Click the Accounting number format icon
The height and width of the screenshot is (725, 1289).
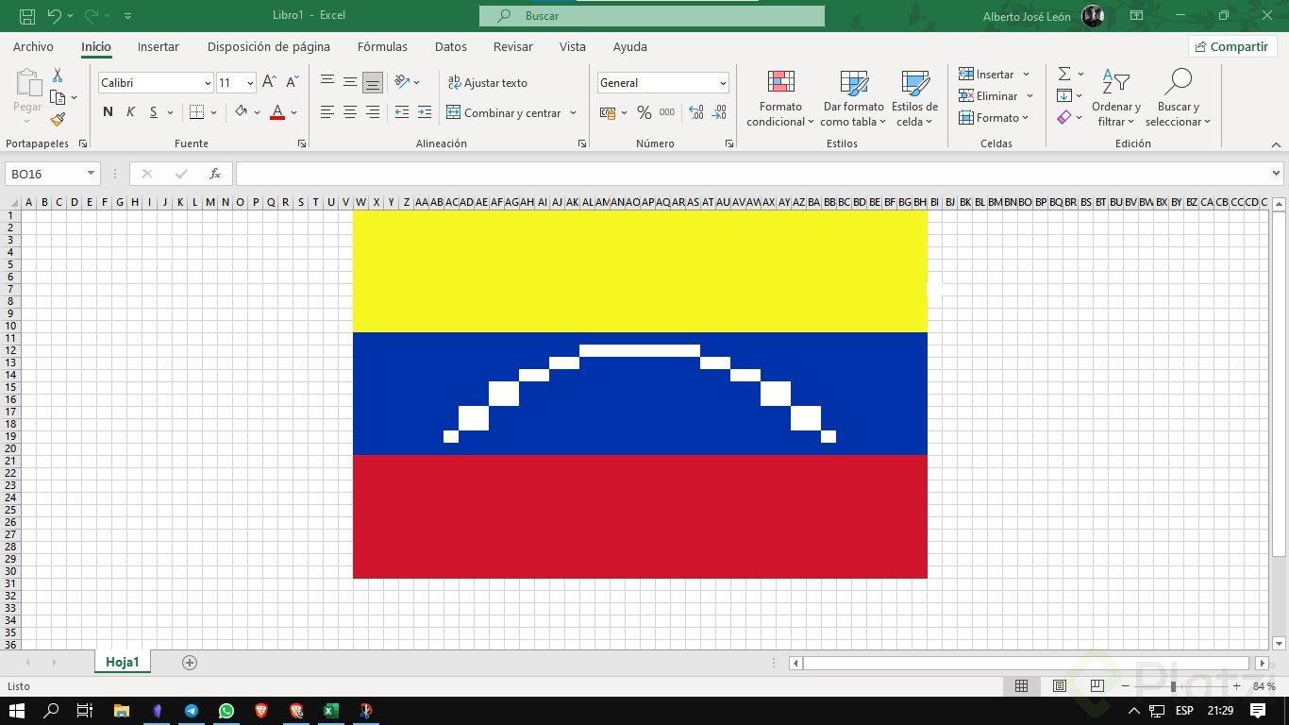pos(608,112)
